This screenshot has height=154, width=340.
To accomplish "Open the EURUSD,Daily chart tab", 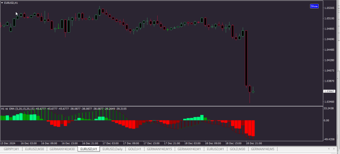I will [x=112, y=149].
